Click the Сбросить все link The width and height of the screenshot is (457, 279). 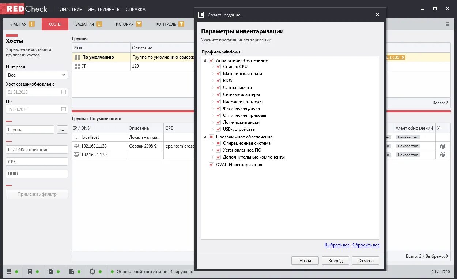pyautogui.click(x=366, y=245)
